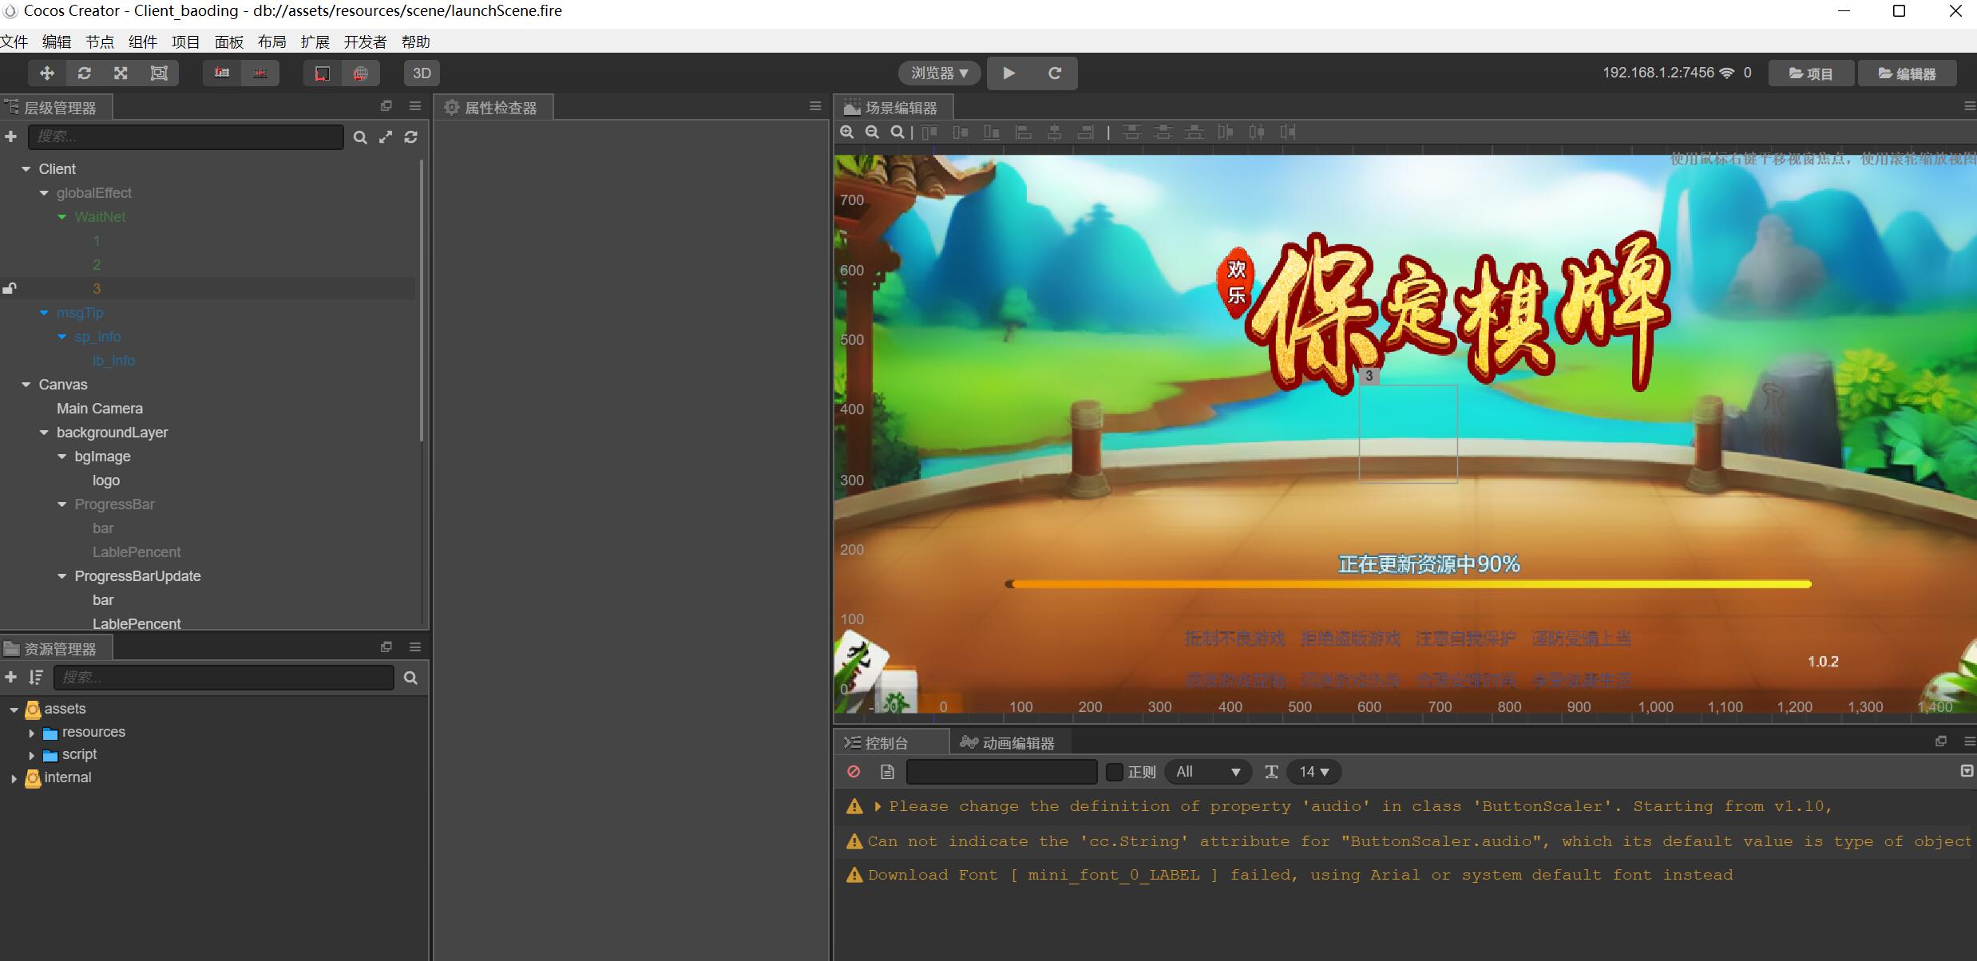Align selected nodes to top
This screenshot has height=961, width=1977.
click(x=929, y=132)
